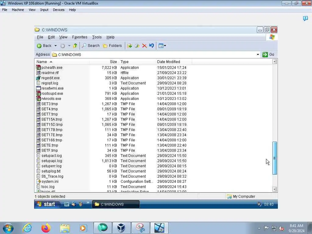
Task: Select the rootsupd.exe file icon
Action: (38, 93)
